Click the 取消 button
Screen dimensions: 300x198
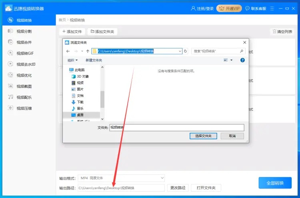(x=232, y=136)
